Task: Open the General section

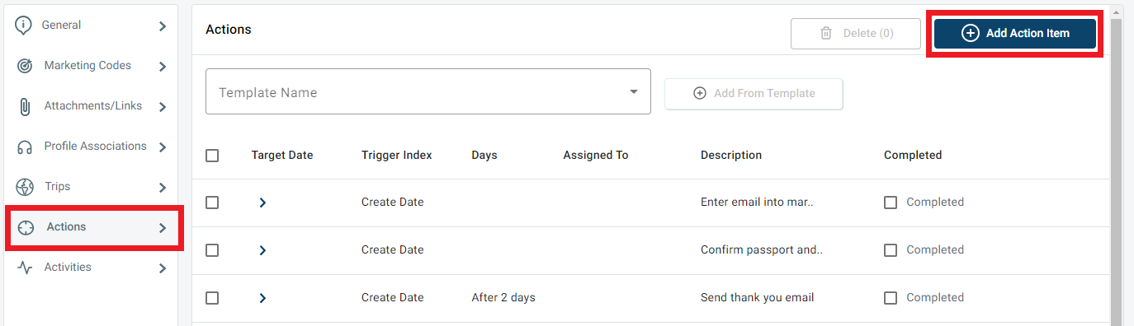Action: coord(91,26)
